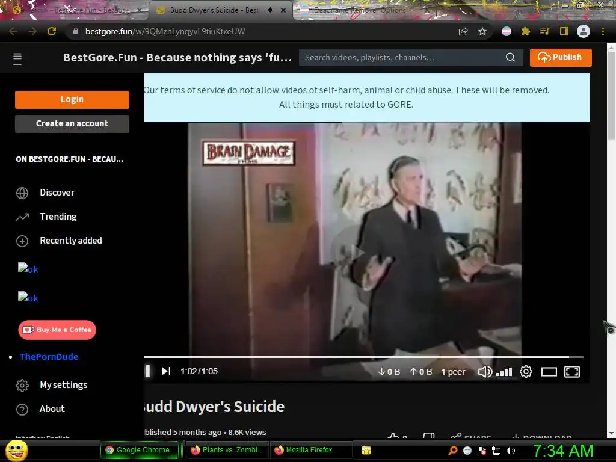This screenshot has width=616, height=462.
Task: Open the About page
Action: point(52,409)
